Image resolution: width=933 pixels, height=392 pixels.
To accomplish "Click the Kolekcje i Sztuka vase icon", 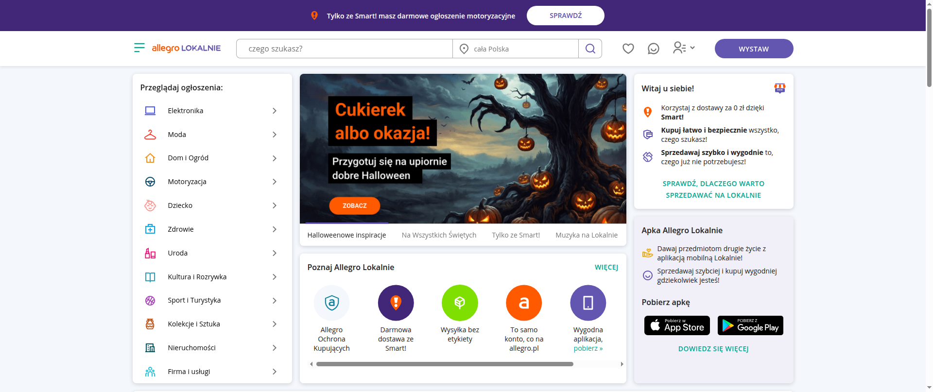I will tap(150, 324).
